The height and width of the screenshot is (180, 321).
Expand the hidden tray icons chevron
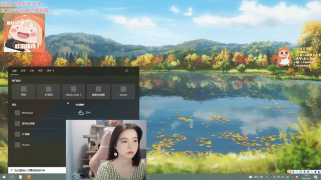pos(266,176)
